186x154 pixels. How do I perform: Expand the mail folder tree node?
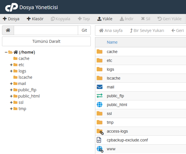(x=11, y=84)
